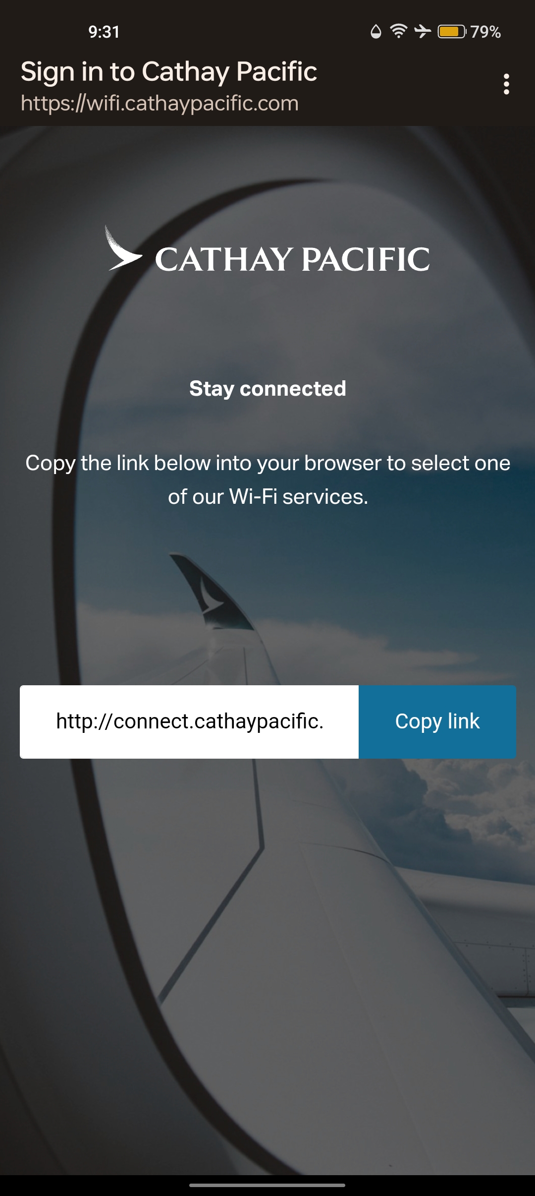Tap the 79% battery percentage
The width and height of the screenshot is (535, 1196).
(485, 32)
